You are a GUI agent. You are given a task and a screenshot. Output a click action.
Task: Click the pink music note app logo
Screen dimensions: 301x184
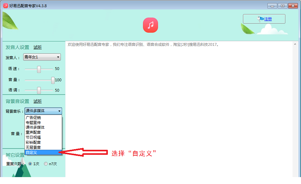click(150, 25)
